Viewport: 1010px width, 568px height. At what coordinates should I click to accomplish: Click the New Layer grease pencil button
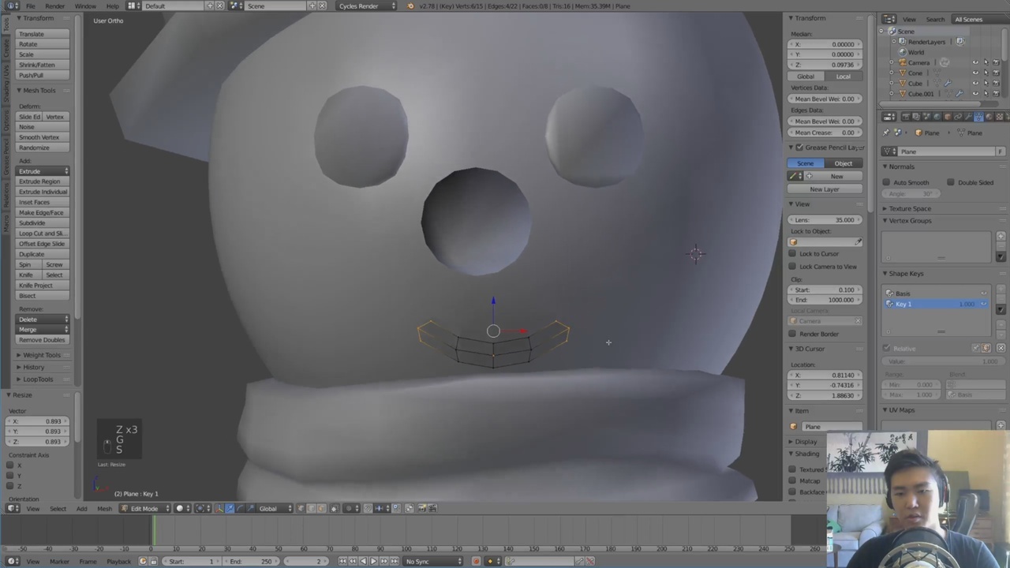coord(824,189)
